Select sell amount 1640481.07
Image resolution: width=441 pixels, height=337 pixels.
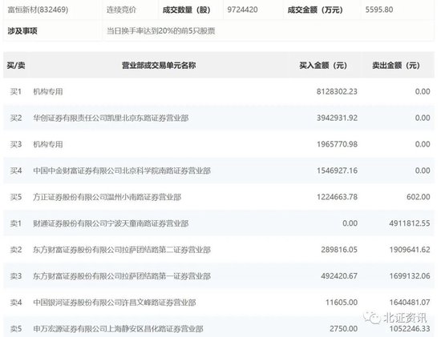[x=410, y=303]
